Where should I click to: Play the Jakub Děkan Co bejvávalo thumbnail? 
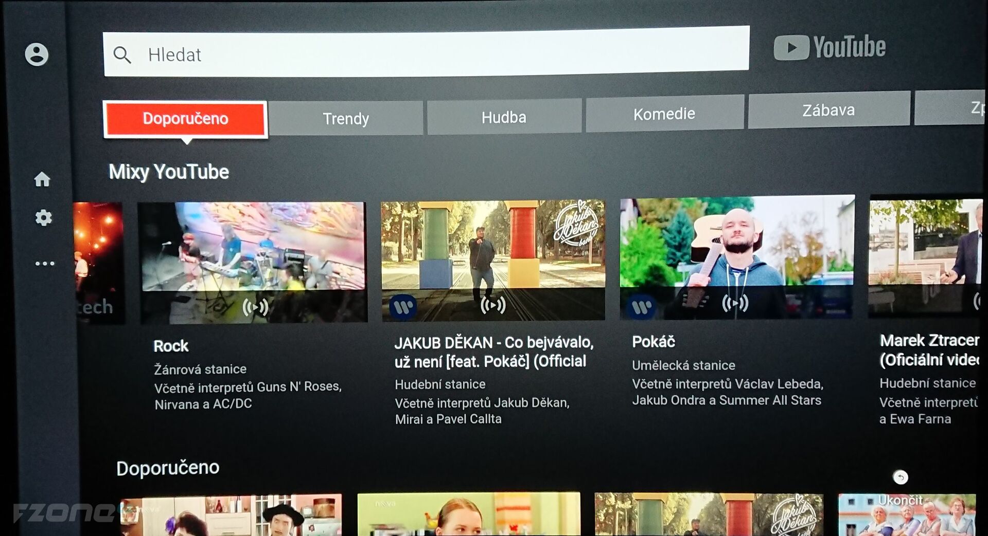point(493,260)
